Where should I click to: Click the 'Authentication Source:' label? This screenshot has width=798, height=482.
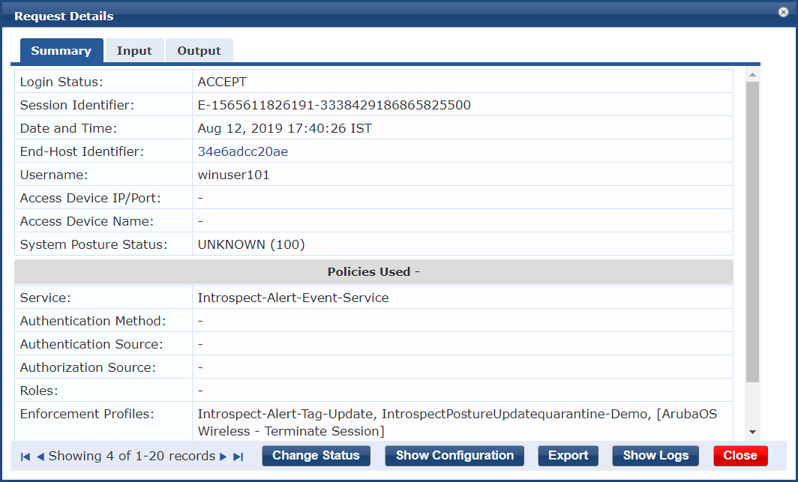[x=91, y=344]
